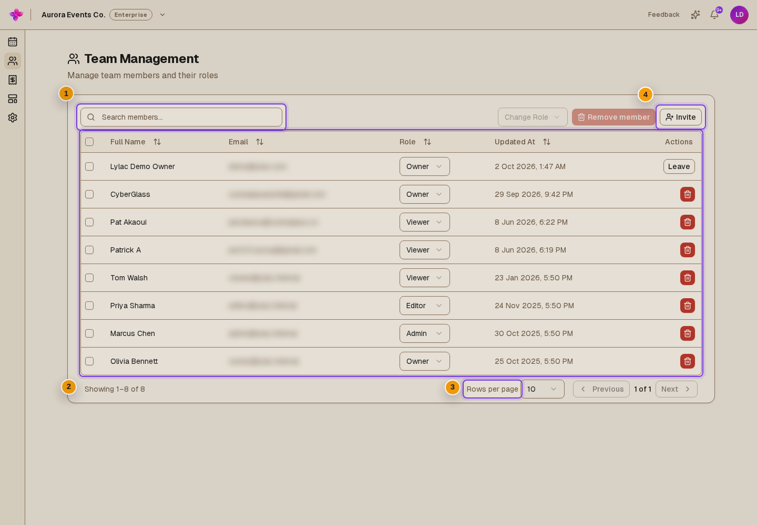This screenshot has height=525, width=757.
Task: Delete Marcus Chen via trash icon
Action: (688, 333)
